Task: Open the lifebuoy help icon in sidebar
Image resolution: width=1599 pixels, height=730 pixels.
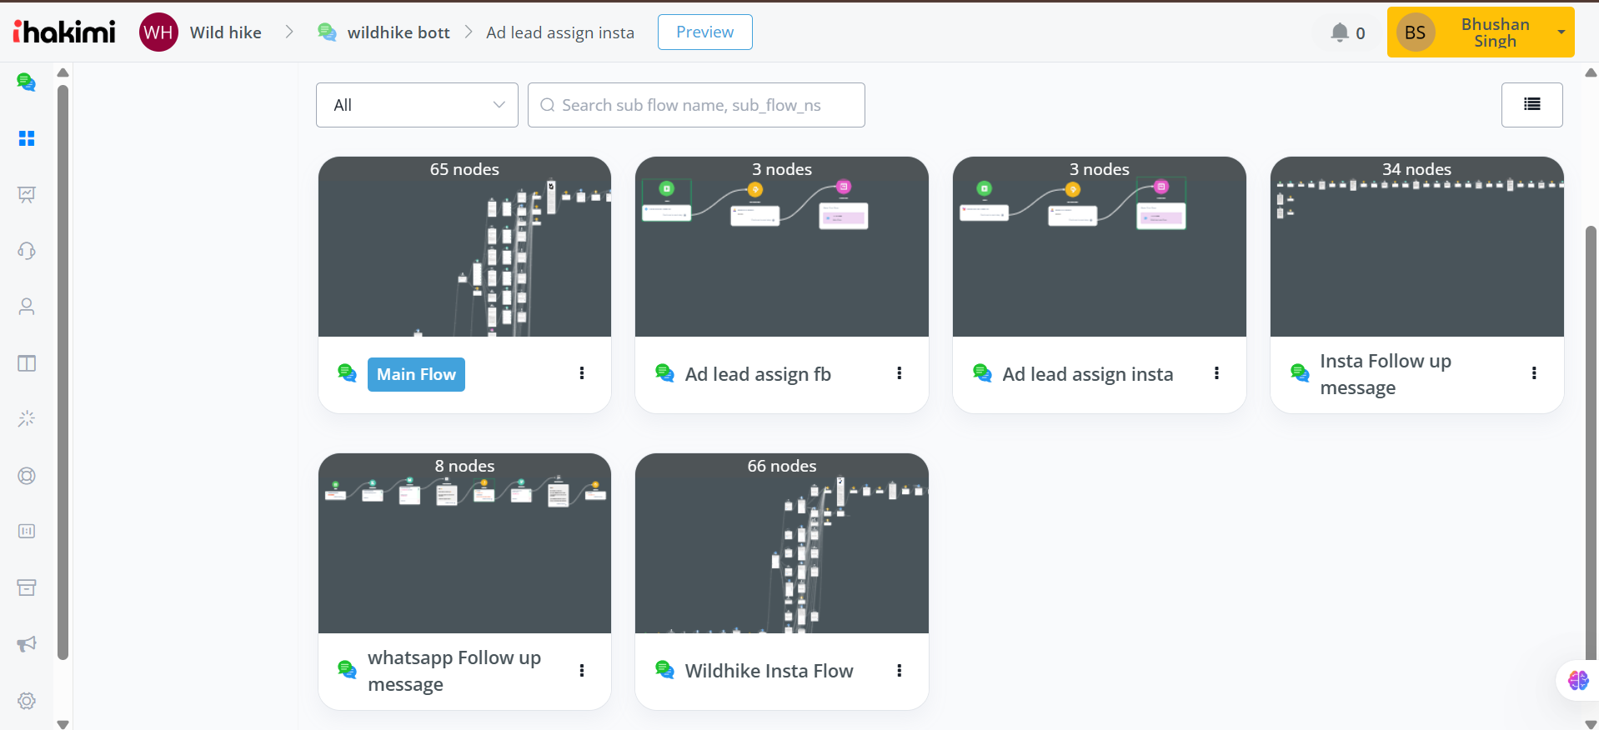Action: (x=27, y=476)
